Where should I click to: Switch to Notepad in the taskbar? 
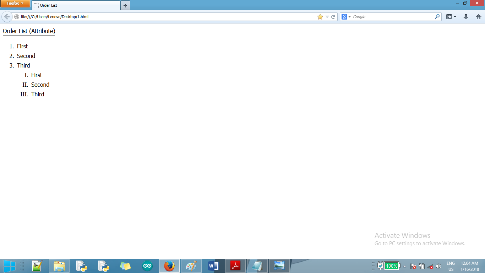click(257, 266)
